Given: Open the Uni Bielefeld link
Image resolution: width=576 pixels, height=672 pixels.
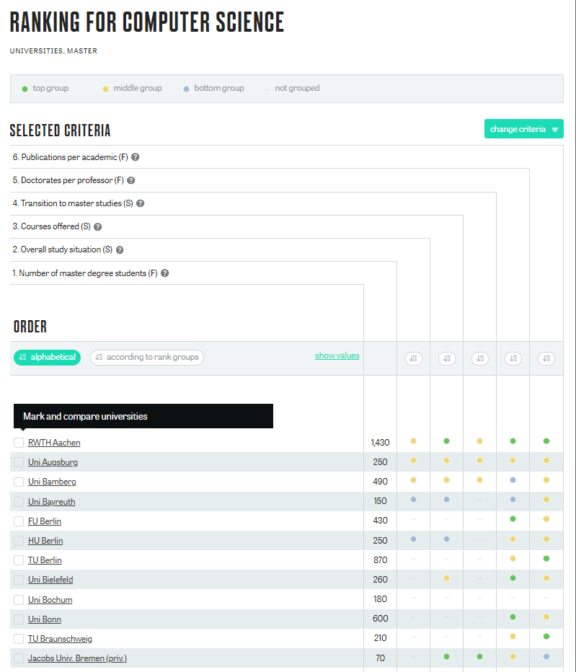Looking at the screenshot, I should tap(50, 580).
